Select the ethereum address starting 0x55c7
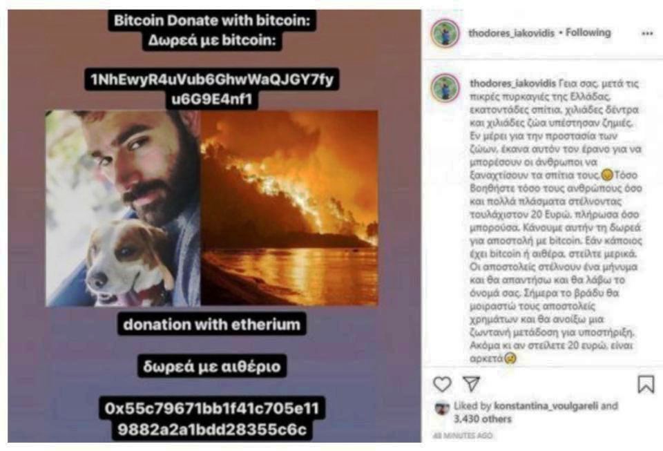 [212, 419]
